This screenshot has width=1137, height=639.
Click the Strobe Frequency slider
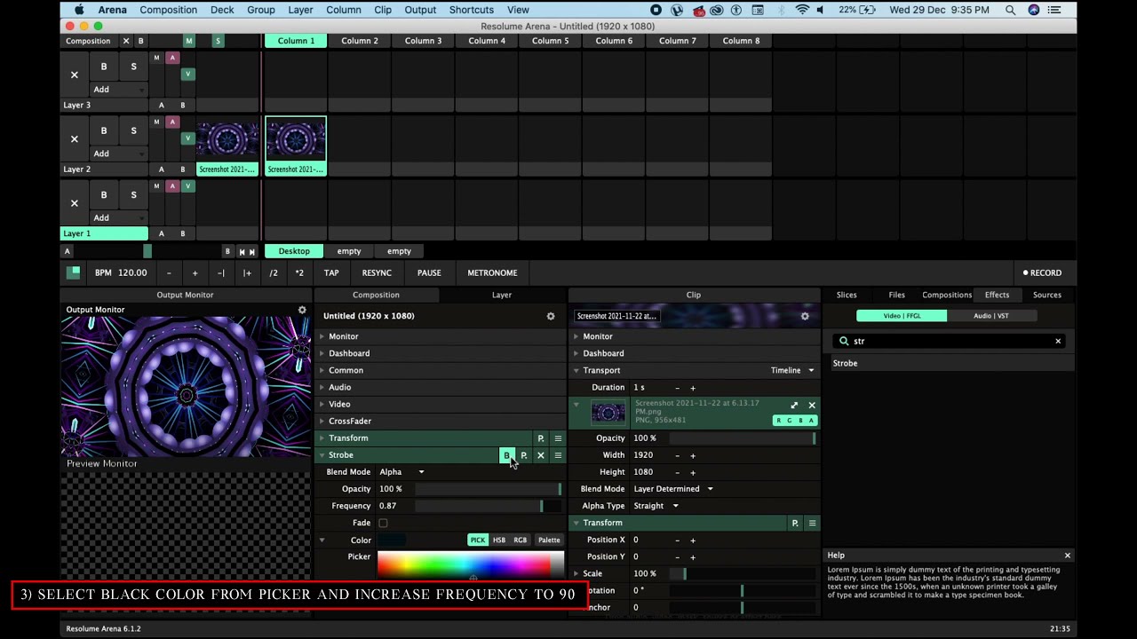pos(488,506)
